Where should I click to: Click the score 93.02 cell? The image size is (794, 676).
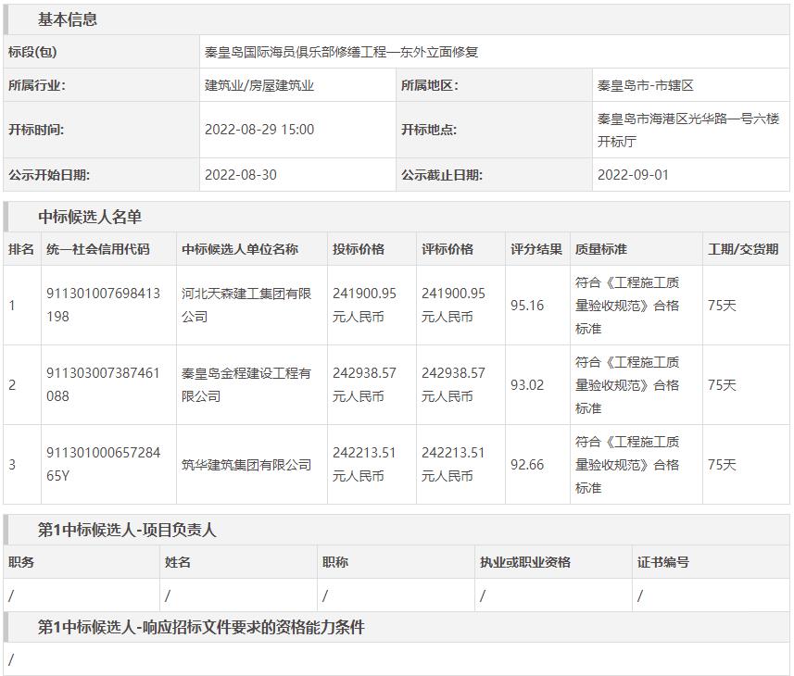coord(527,384)
